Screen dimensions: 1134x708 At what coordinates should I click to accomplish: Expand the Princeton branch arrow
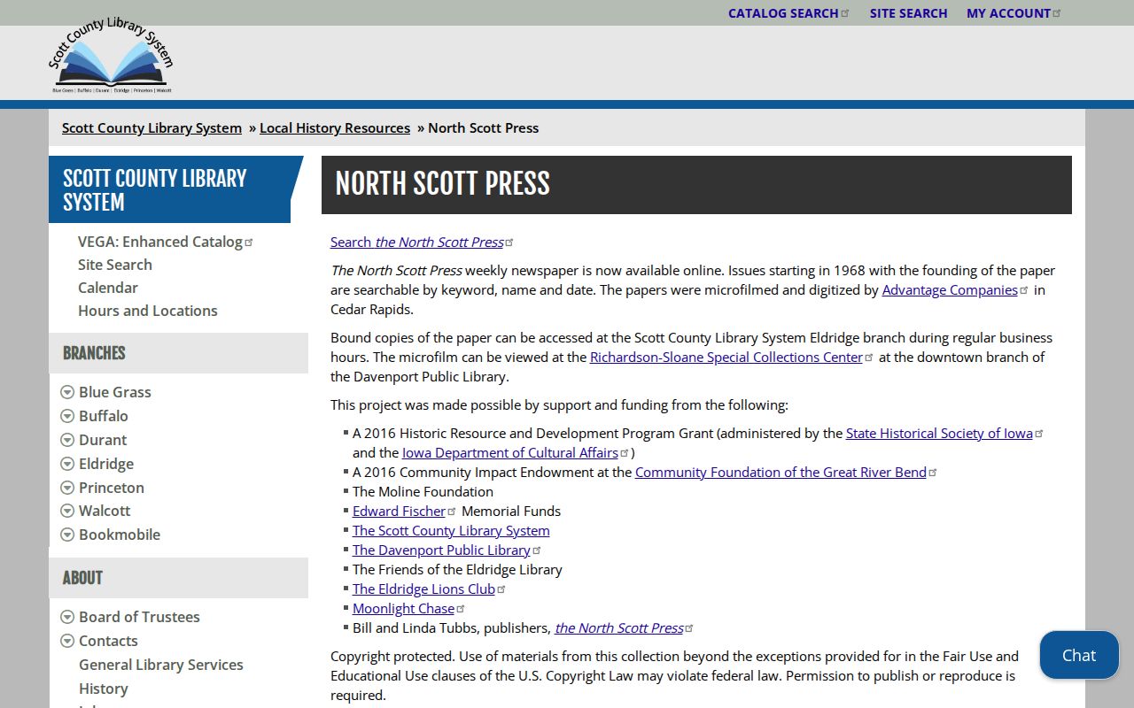point(67,488)
